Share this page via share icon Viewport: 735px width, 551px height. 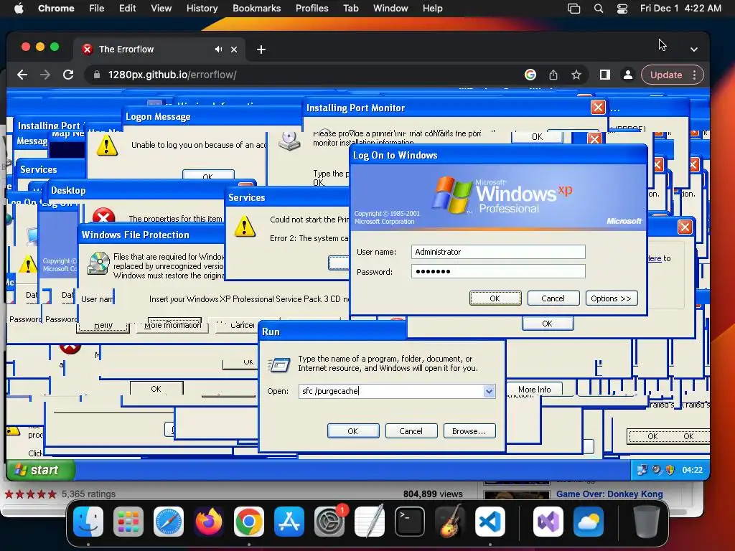click(553, 75)
